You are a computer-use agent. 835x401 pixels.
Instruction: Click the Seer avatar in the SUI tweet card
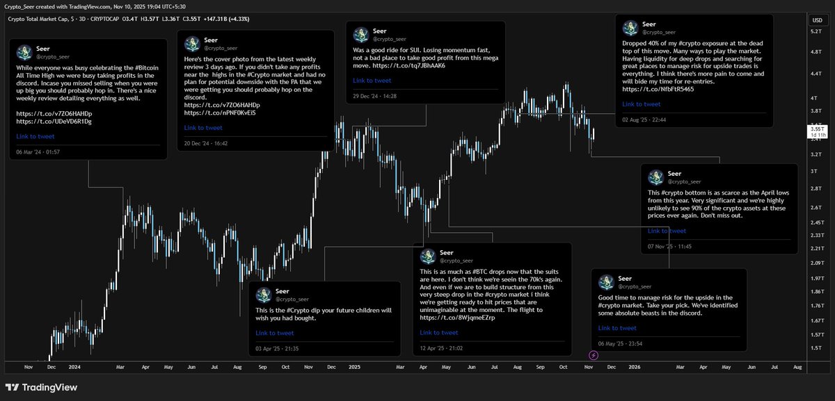pos(360,35)
